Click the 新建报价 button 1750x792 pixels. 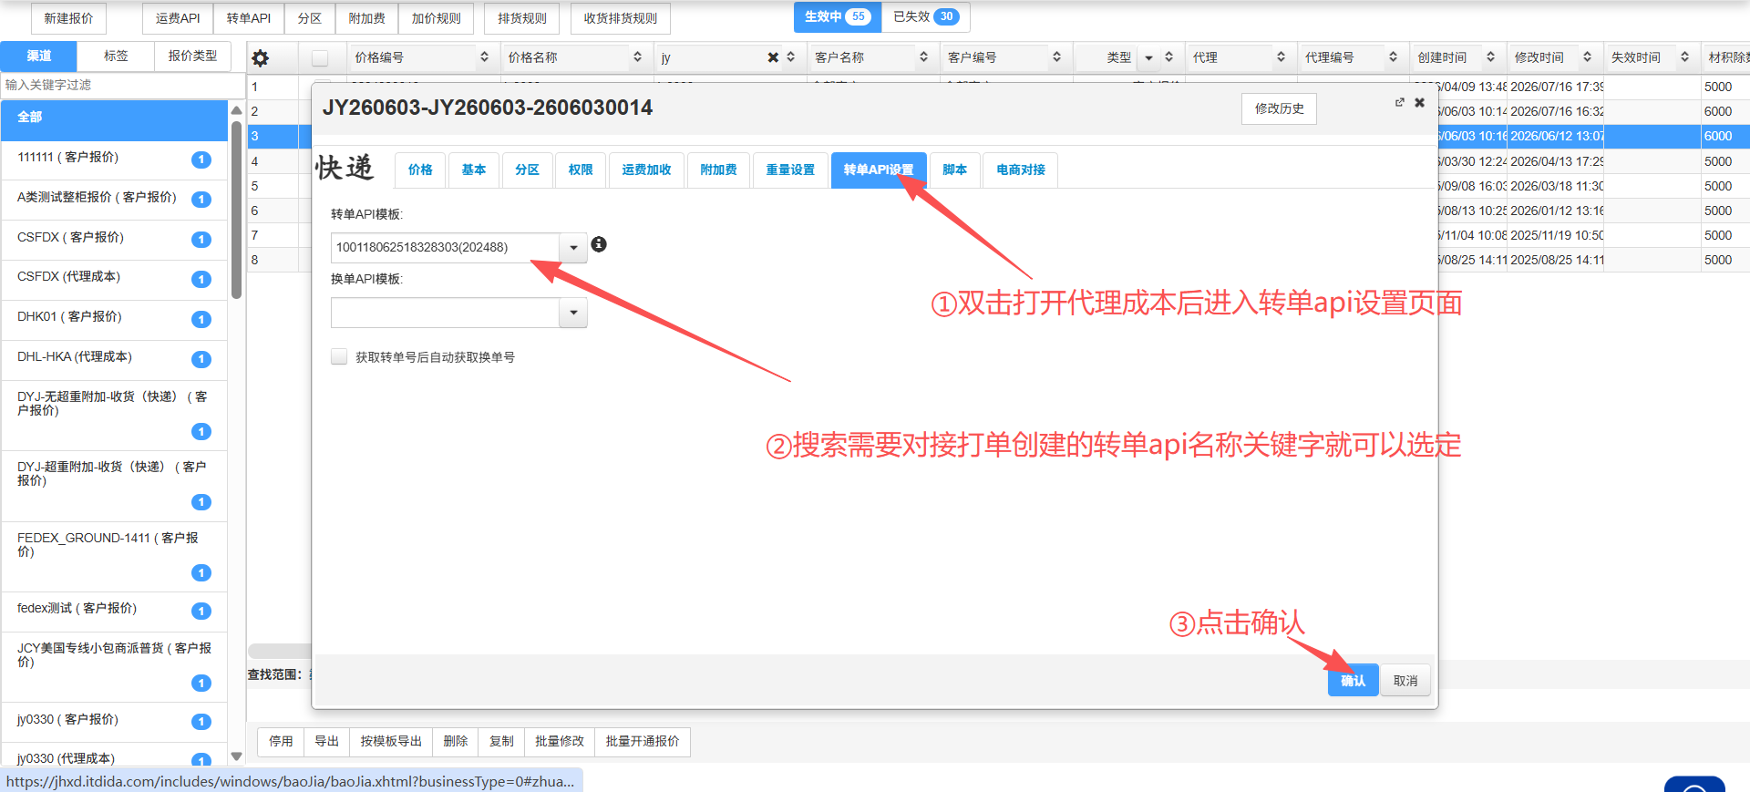(x=68, y=18)
